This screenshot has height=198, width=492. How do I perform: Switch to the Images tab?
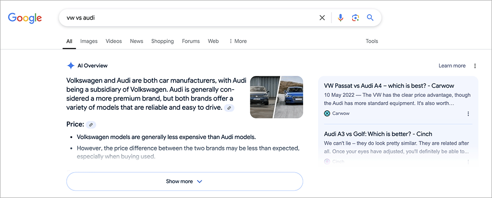[89, 41]
